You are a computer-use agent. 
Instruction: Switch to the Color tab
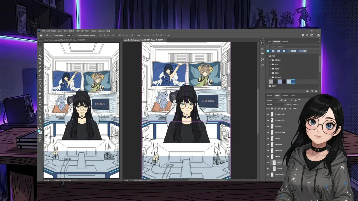pos(269,42)
